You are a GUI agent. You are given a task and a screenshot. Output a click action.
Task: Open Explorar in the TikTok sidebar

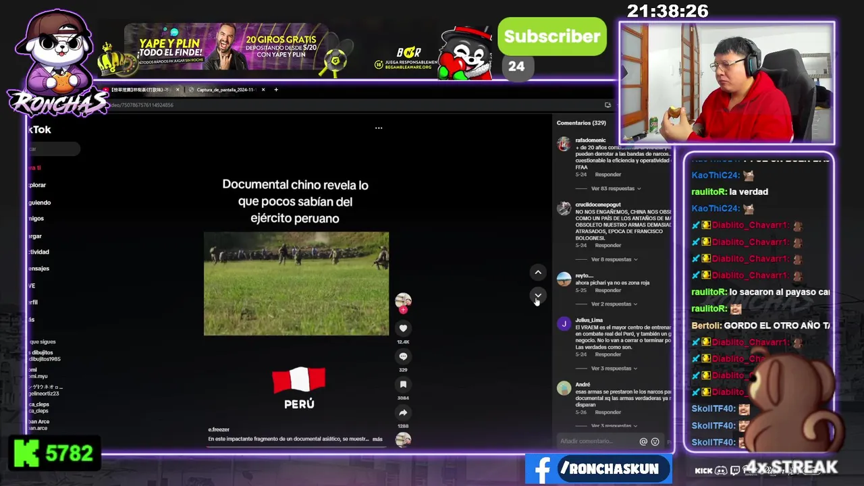tap(38, 185)
